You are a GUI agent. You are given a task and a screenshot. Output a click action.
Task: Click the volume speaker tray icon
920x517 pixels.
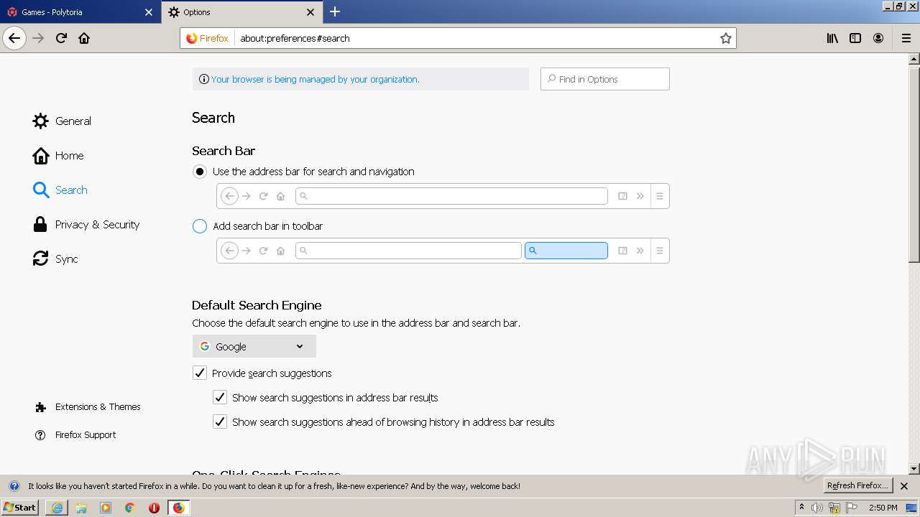point(817,508)
